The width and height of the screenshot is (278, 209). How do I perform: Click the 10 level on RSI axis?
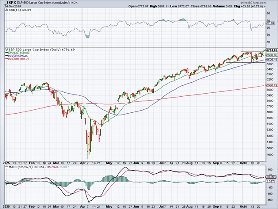pyautogui.click(x=268, y=42)
